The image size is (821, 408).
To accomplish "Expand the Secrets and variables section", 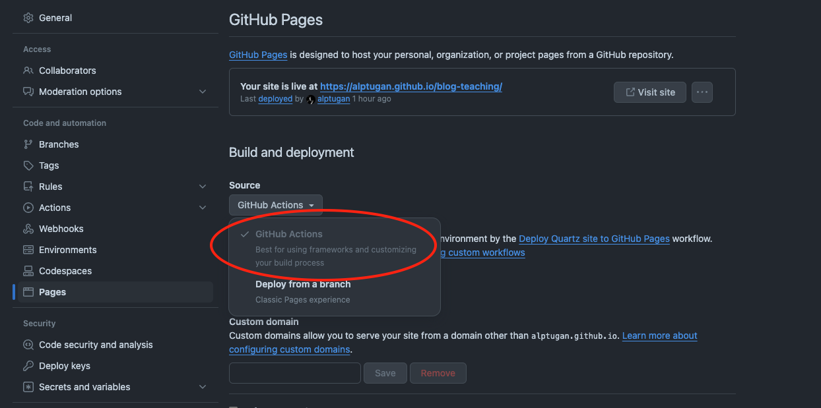I will click(x=203, y=387).
